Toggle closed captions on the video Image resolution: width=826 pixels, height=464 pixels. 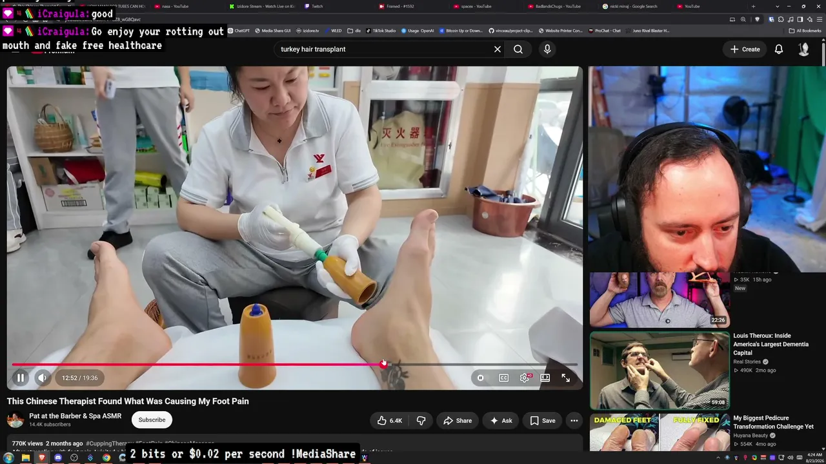coord(503,378)
